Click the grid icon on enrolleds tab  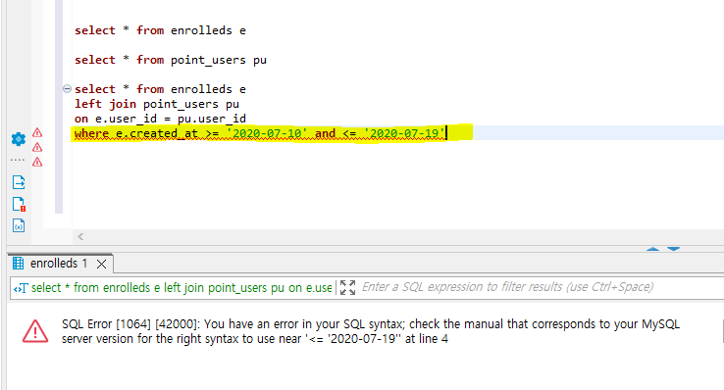(18, 264)
